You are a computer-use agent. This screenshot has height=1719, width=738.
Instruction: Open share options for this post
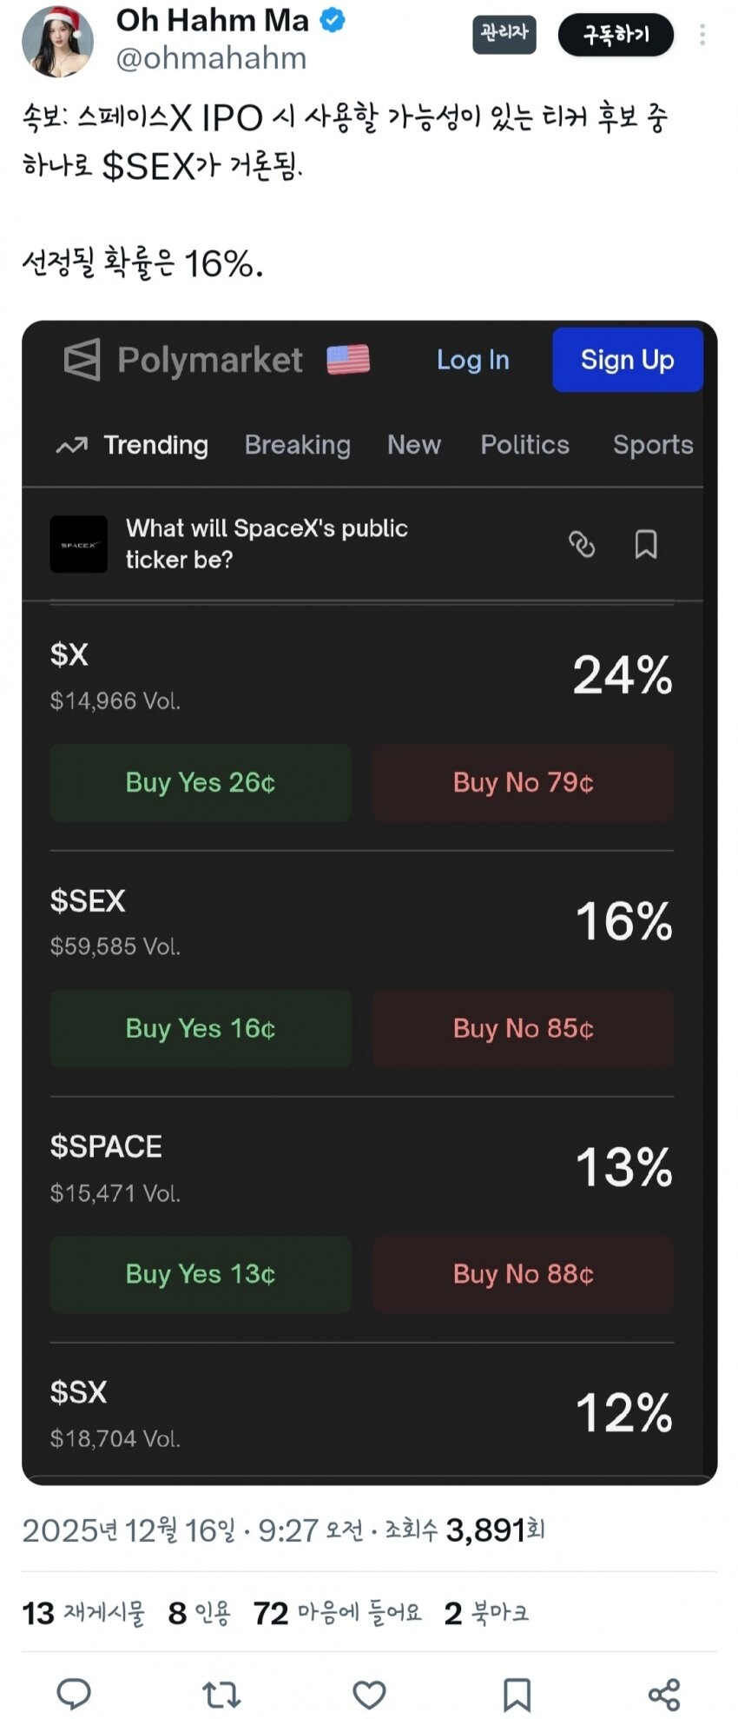(x=664, y=1694)
